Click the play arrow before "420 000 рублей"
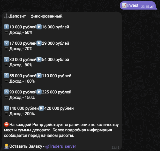The width and height of the screenshot is (160, 151). coord(41,108)
